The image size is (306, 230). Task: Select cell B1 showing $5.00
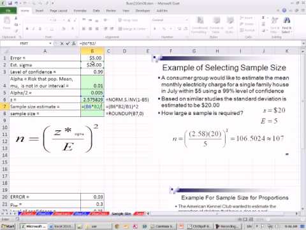pos(92,58)
